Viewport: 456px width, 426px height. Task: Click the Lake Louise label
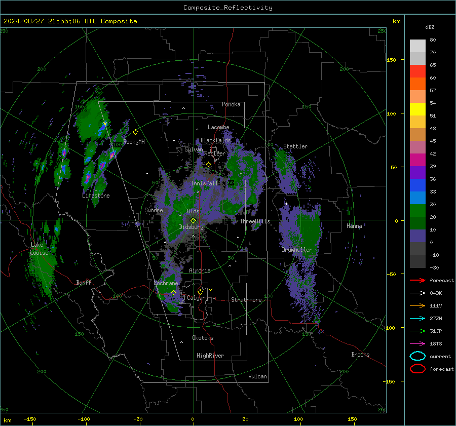pyautogui.click(x=39, y=249)
